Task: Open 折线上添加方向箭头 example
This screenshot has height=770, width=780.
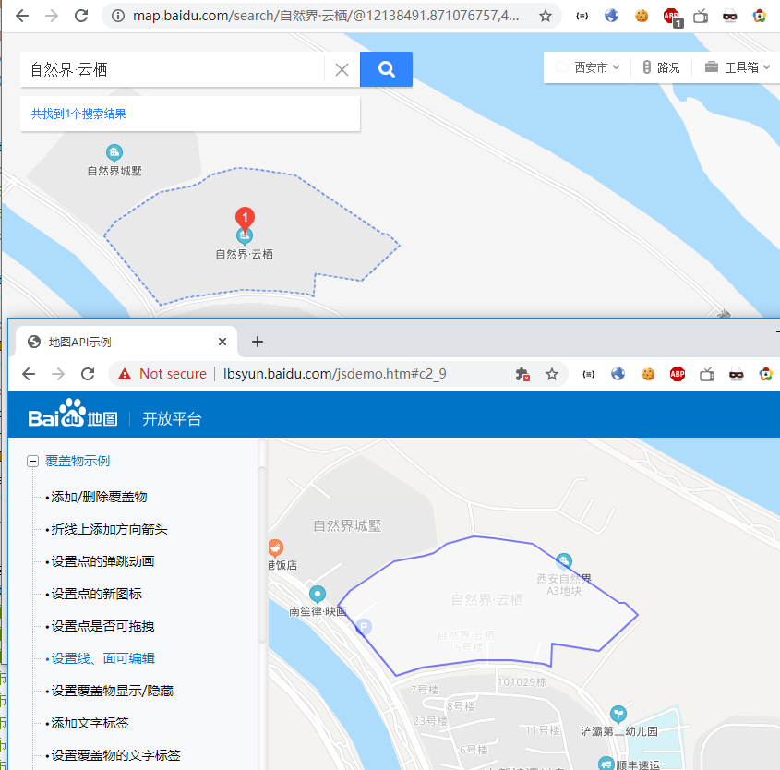Action: tap(110, 529)
